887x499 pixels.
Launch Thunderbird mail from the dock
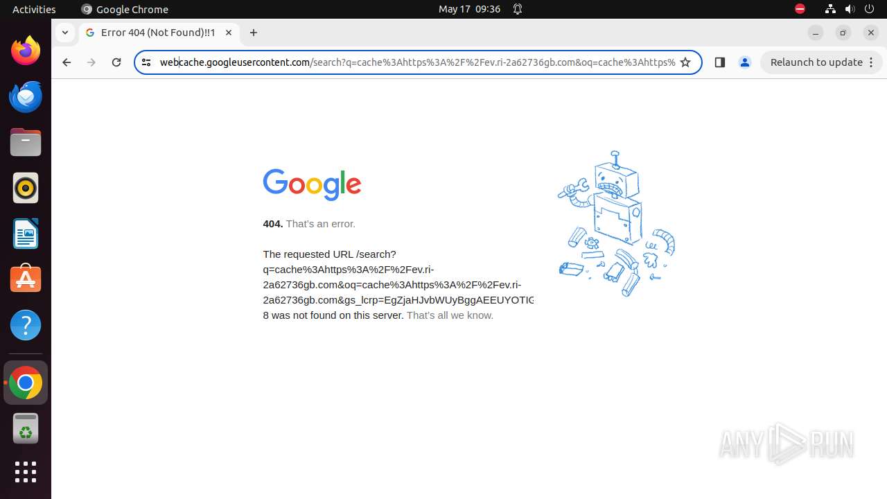pyautogui.click(x=26, y=96)
